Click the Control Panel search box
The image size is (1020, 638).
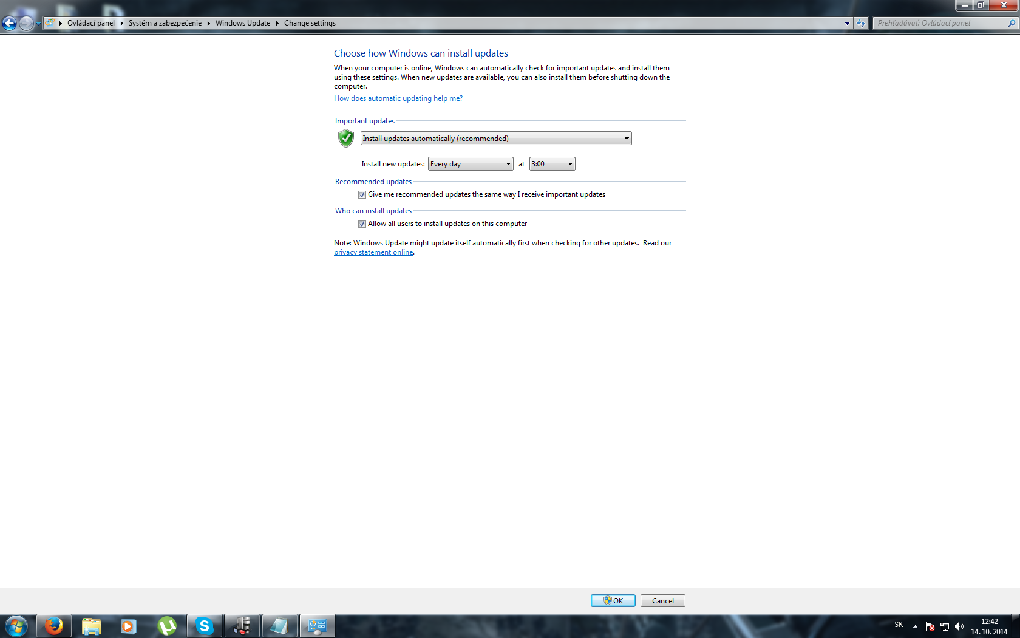940,23
